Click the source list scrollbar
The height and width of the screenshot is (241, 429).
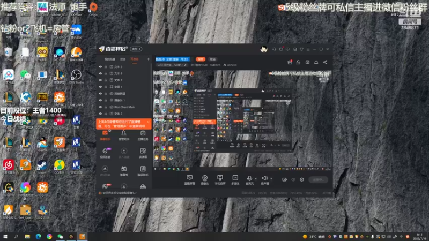click(151, 87)
